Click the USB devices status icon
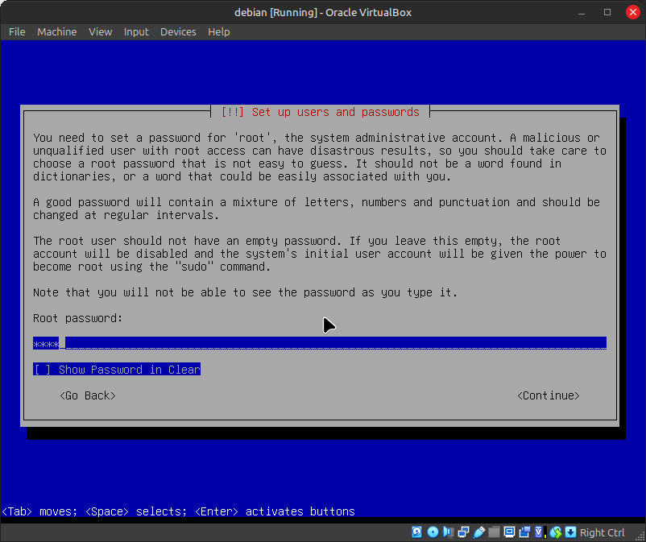This screenshot has width=646, height=542. pos(478,532)
